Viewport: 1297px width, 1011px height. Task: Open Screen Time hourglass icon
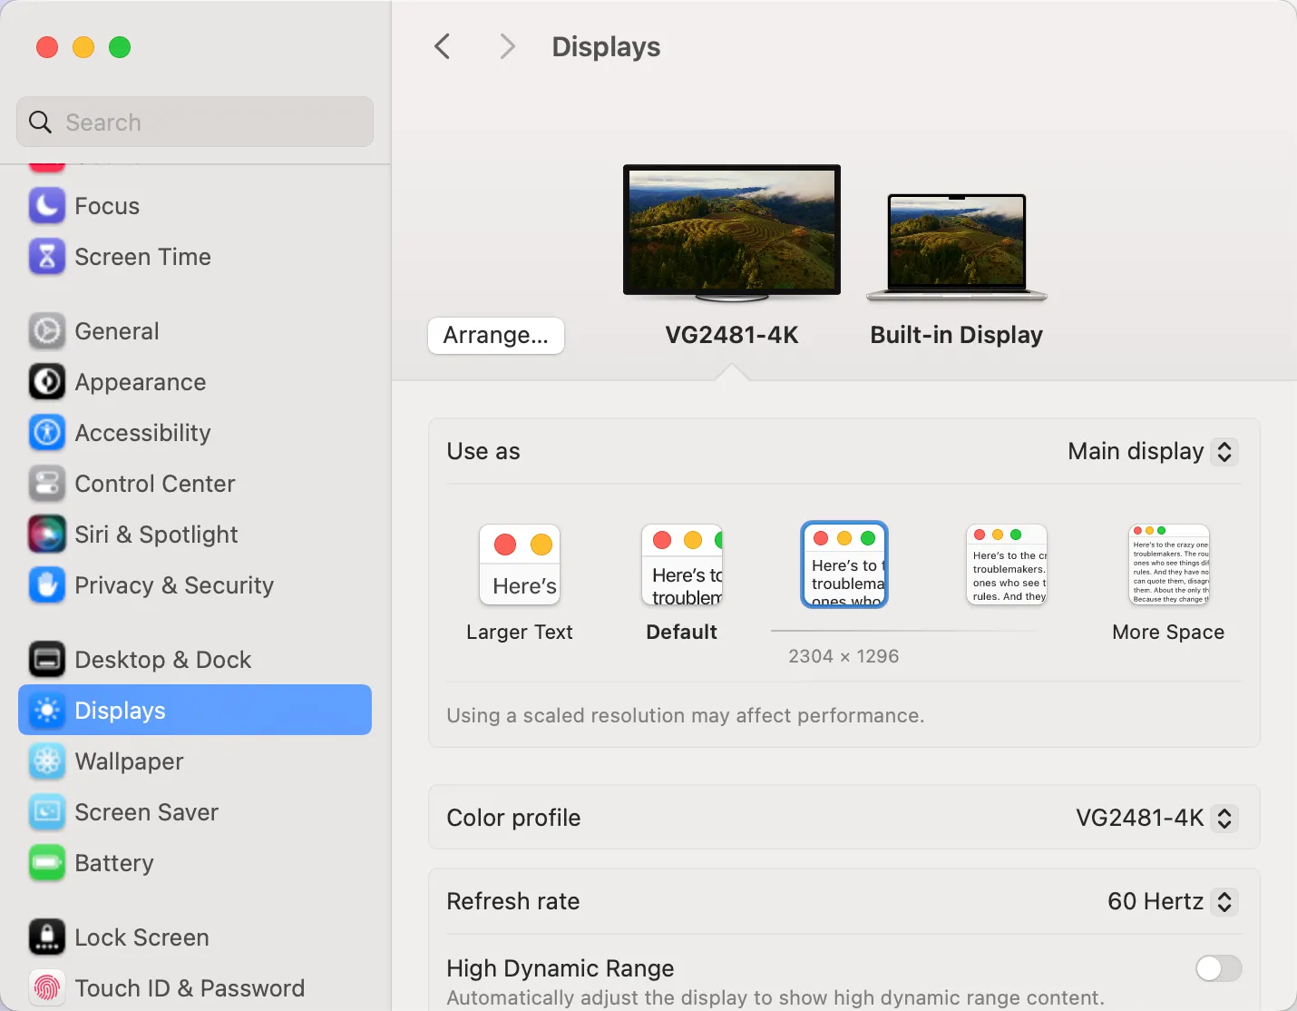[46, 257]
